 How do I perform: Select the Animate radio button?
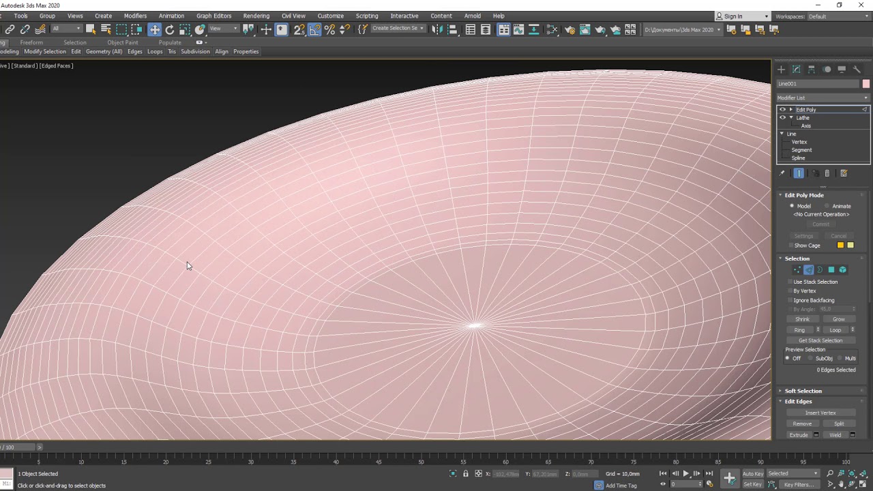click(827, 206)
